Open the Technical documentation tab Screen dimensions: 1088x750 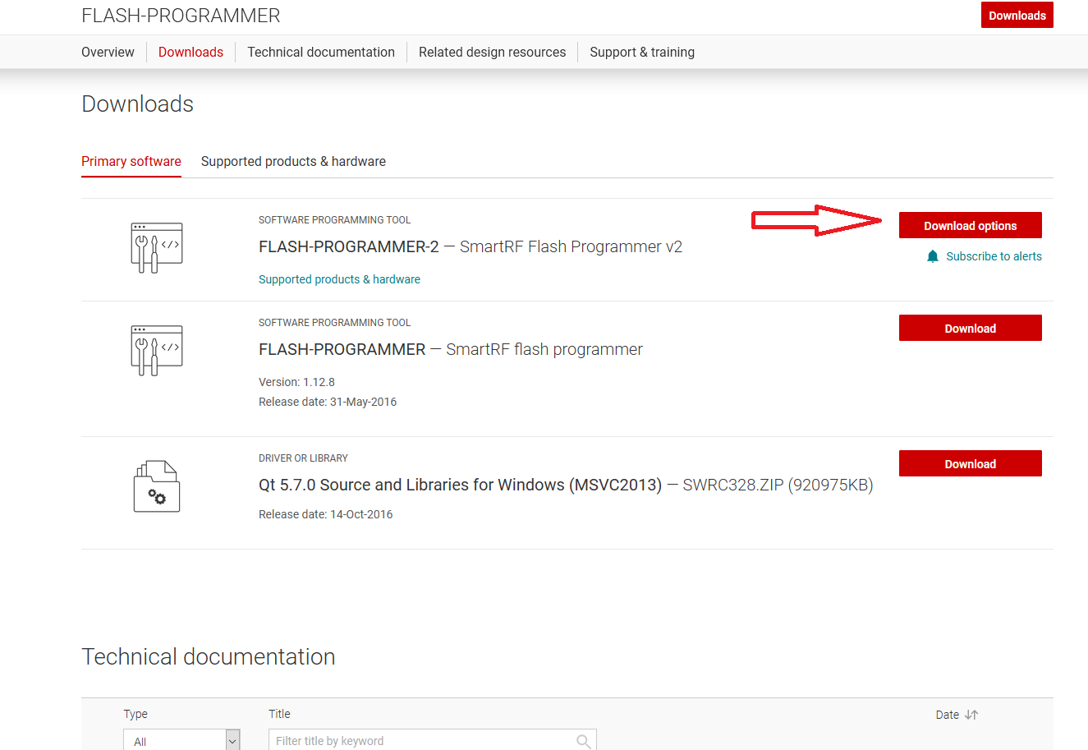click(321, 52)
